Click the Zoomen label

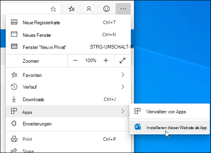pos(31,61)
